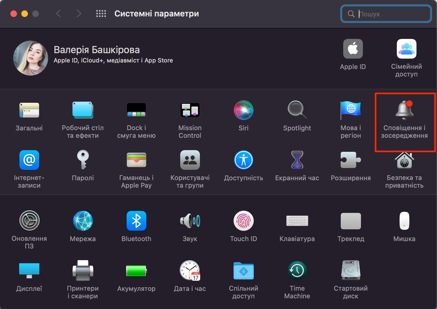The height and width of the screenshot is (309, 437).
Task: Open Користувачі та групи preferences
Action: 190,160
